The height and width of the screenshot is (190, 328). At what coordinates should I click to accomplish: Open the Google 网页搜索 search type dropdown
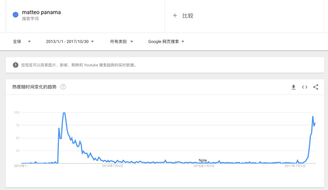pyautogui.click(x=166, y=41)
